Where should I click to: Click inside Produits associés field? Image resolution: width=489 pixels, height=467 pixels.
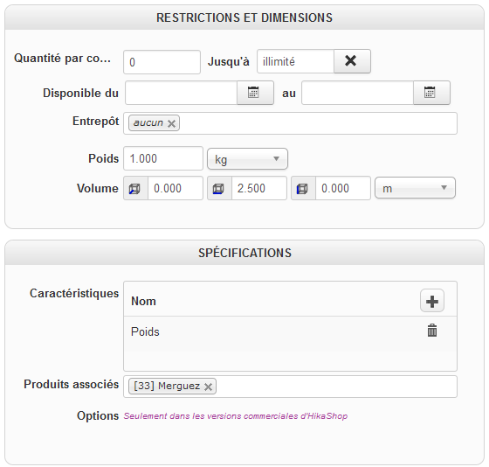336,387
